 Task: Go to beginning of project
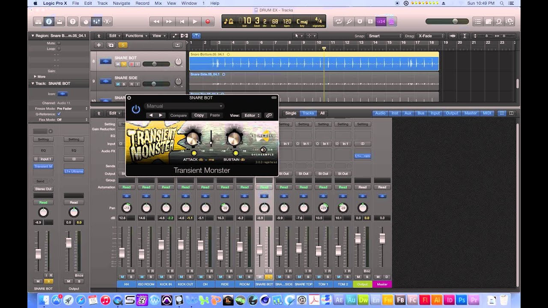click(x=182, y=21)
